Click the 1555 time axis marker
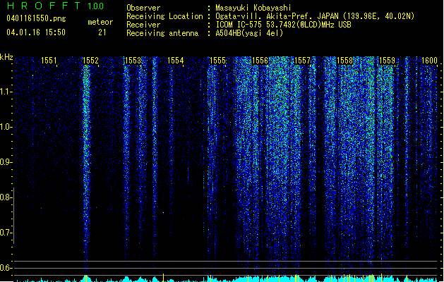 pos(217,61)
